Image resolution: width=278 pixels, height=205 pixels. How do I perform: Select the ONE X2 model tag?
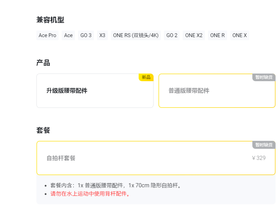click(194, 35)
